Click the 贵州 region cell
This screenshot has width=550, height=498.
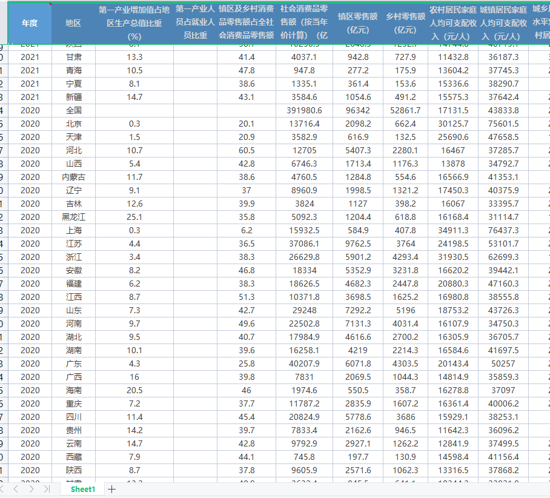point(73,431)
